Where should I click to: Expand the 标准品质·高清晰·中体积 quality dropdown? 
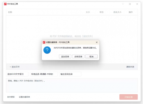pyautogui.click(x=44, y=74)
